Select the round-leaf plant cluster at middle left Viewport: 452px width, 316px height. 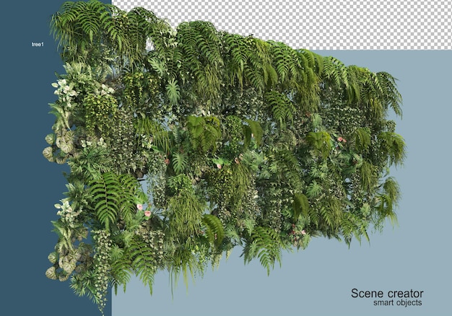tap(59, 147)
